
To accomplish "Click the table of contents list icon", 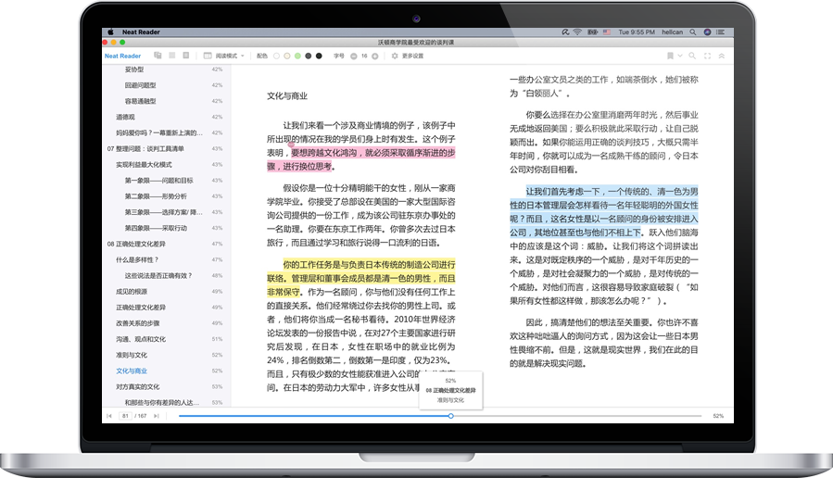I will coord(171,56).
